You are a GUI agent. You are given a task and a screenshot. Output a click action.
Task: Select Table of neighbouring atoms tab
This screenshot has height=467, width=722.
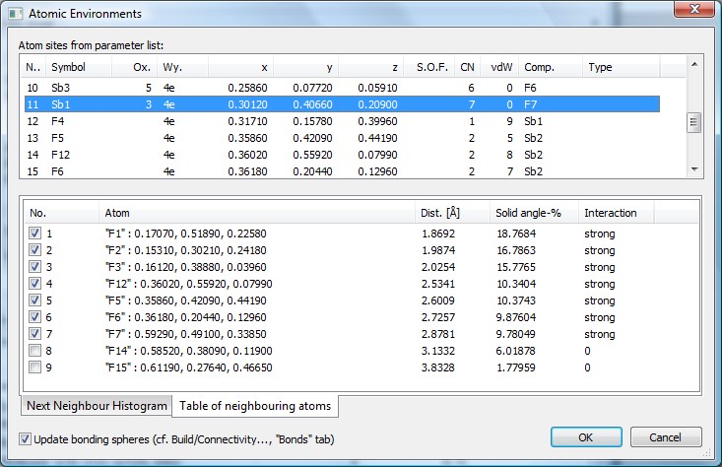[255, 406]
